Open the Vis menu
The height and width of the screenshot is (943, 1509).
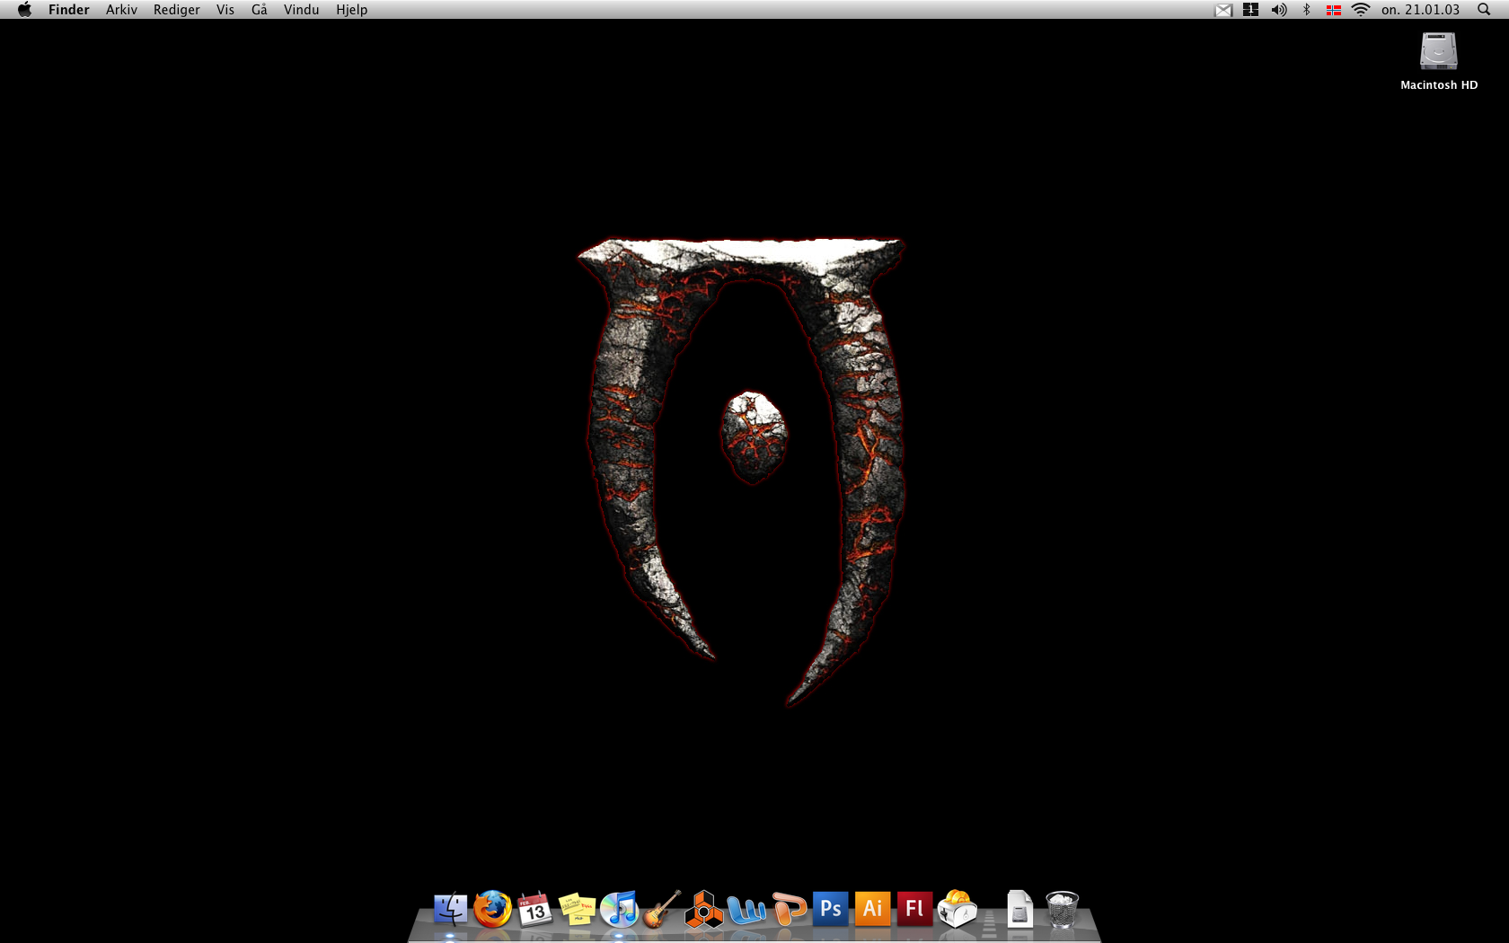(x=225, y=10)
